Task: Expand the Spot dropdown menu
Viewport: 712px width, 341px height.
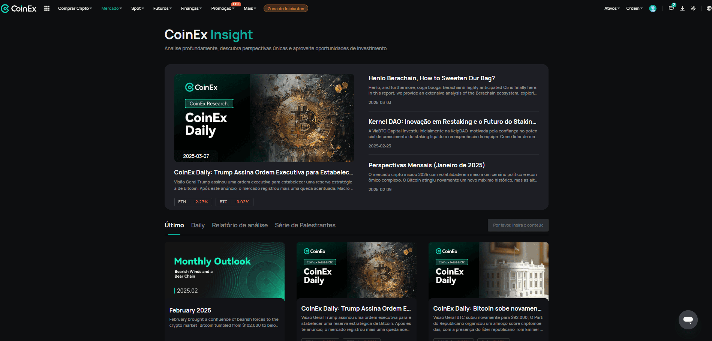Action: tap(138, 8)
